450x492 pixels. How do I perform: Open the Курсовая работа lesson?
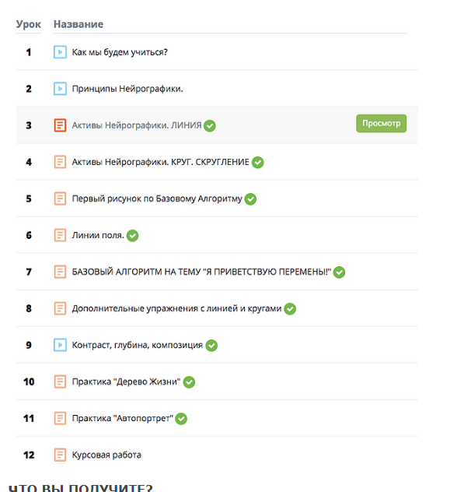pyautogui.click(x=106, y=455)
